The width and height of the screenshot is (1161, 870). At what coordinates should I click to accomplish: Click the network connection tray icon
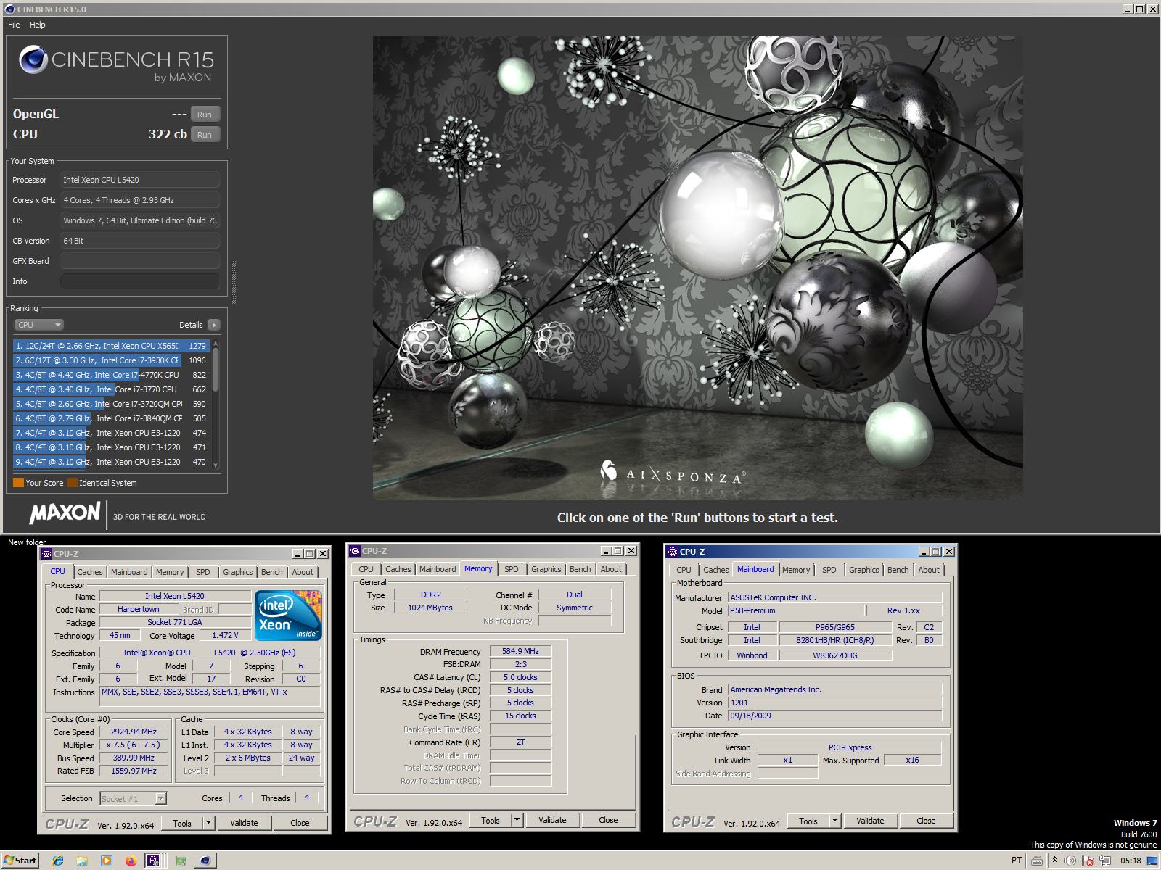[1105, 861]
